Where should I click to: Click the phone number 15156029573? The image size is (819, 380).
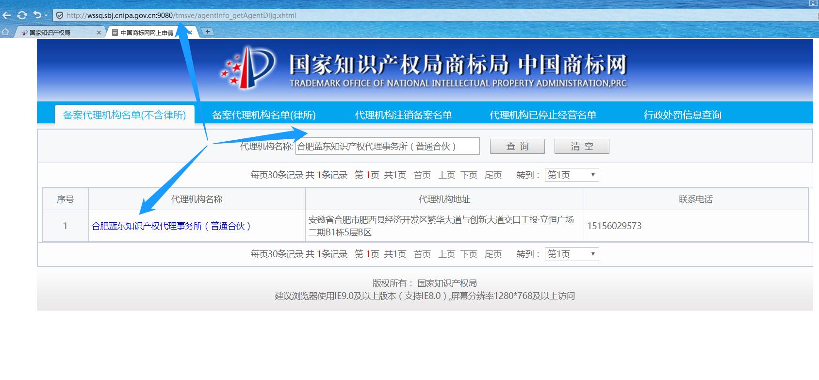[x=614, y=226]
